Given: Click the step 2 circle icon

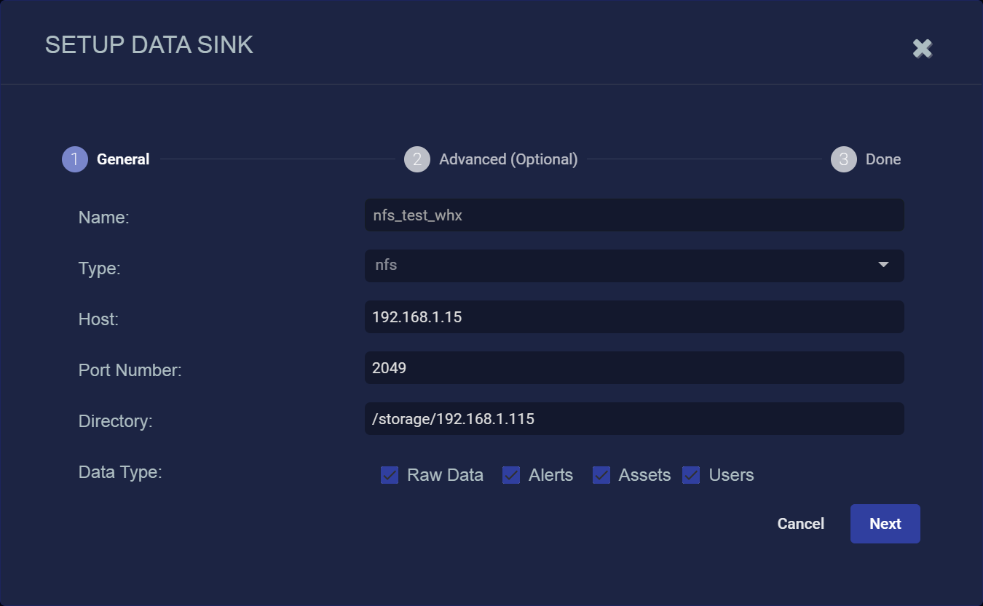Looking at the screenshot, I should tap(417, 159).
